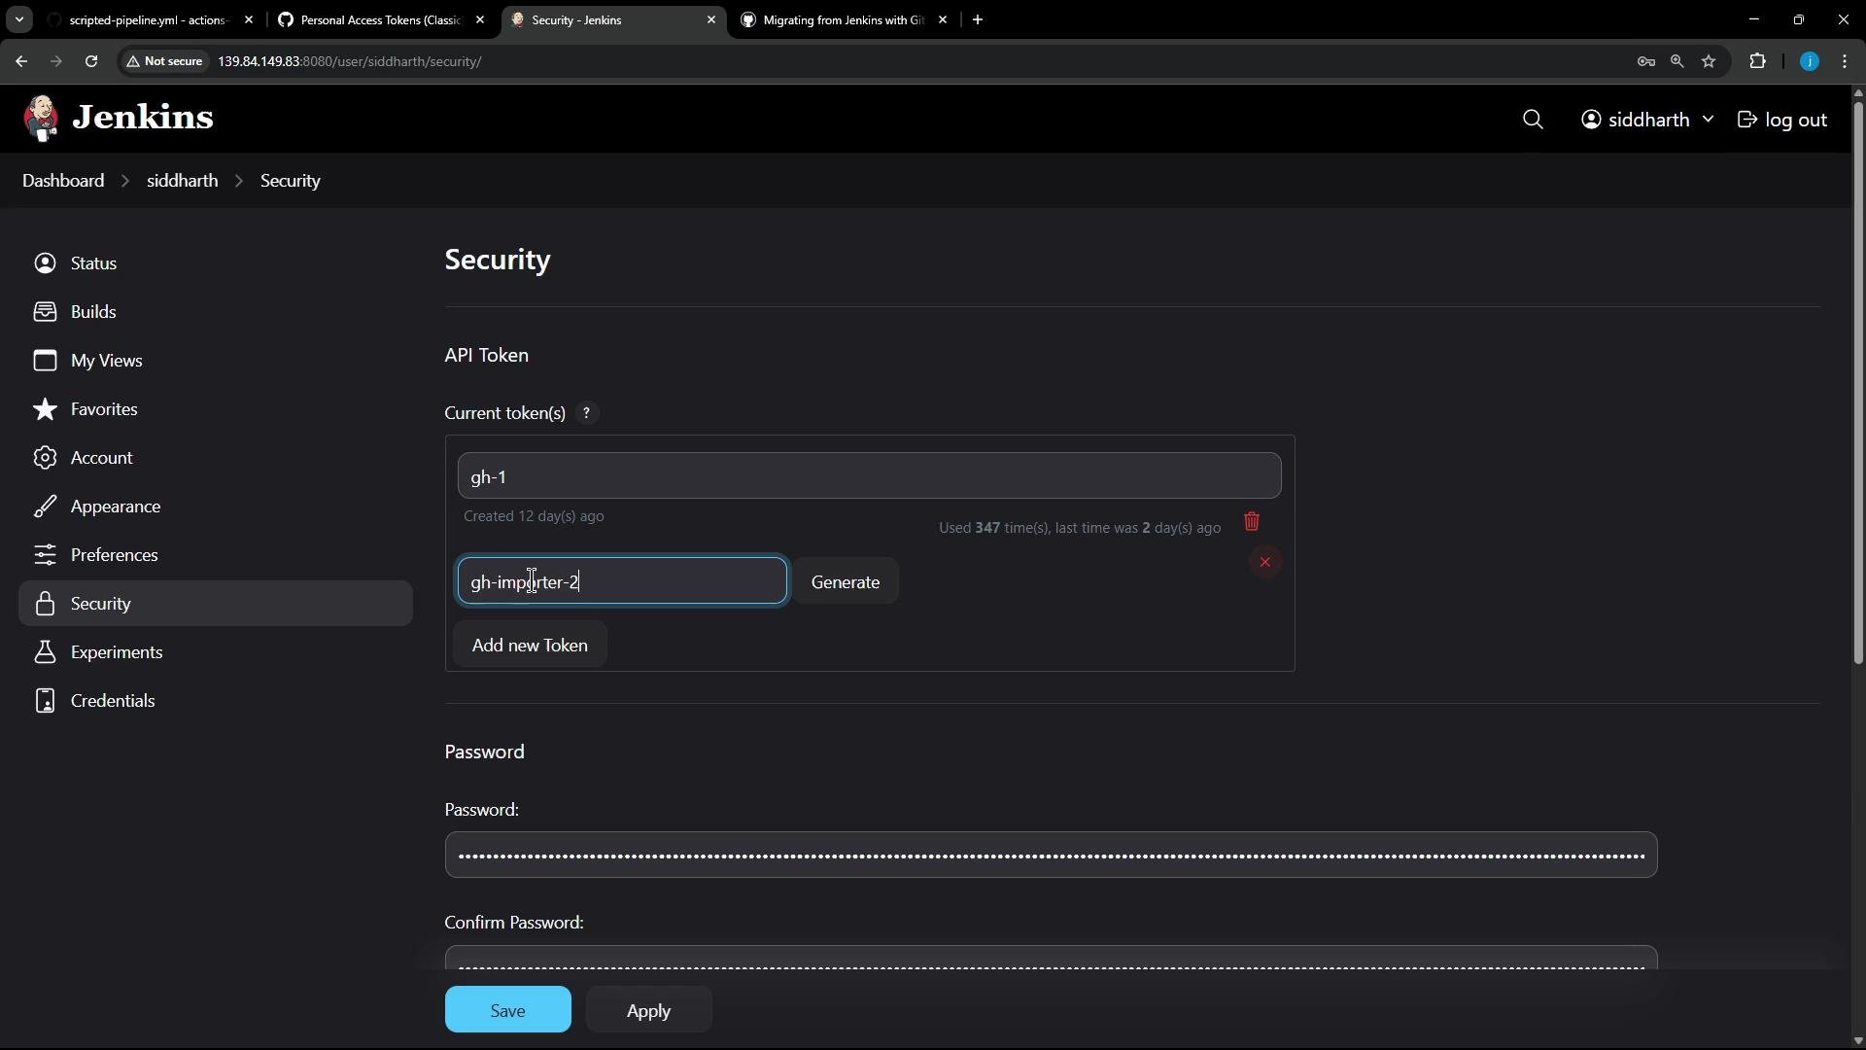Click the siddharth breadcrumb link
This screenshot has height=1050, width=1866.
(x=183, y=181)
